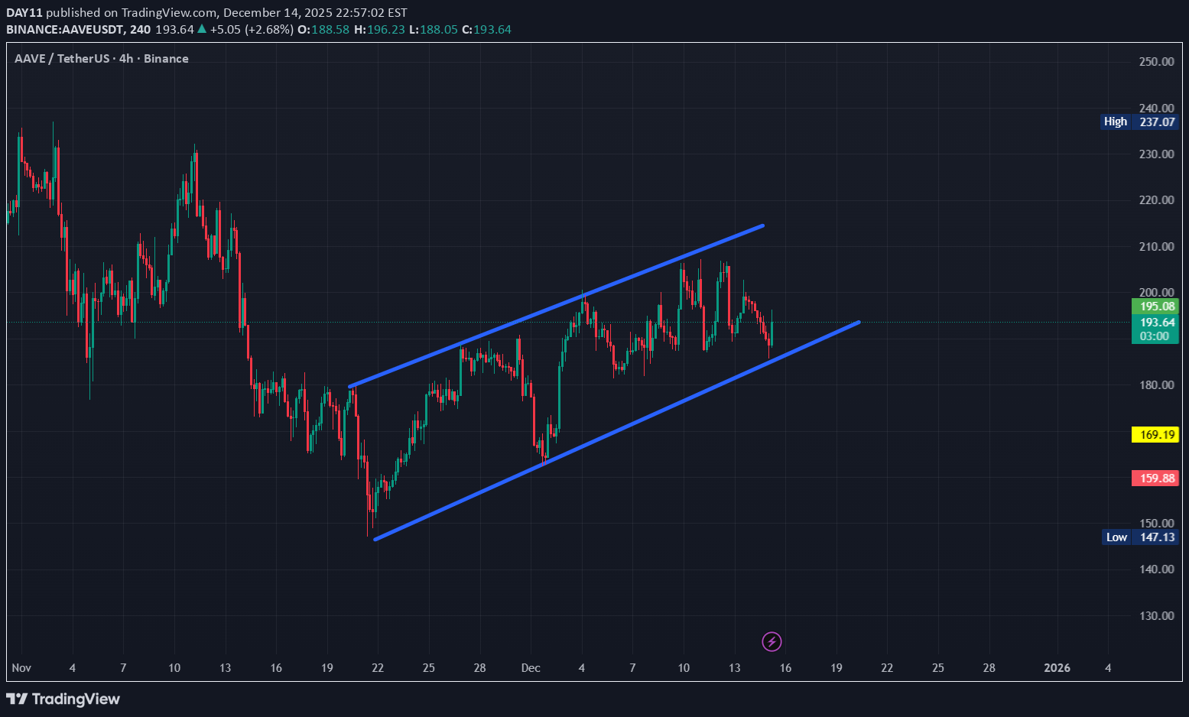
Task: Click the 2026 label on time axis
Action: coord(1057,668)
